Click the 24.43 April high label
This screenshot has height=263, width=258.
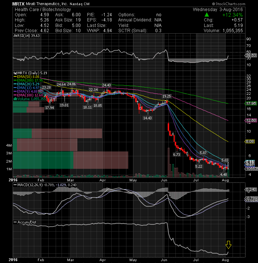(x=107, y=85)
